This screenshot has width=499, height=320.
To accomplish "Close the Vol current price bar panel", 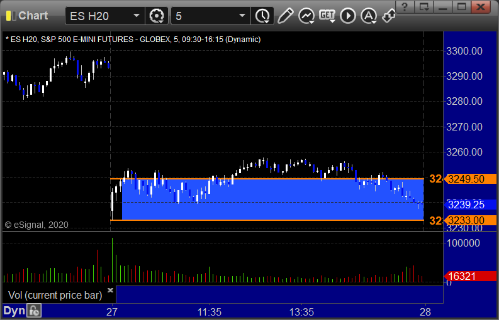I will [110, 290].
